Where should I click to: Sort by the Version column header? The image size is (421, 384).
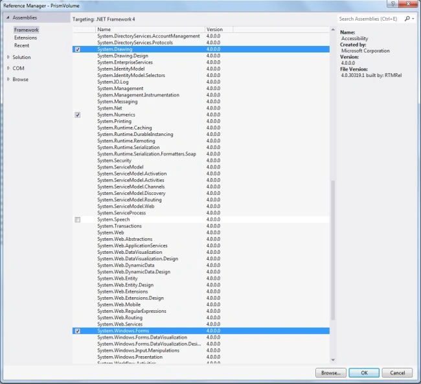point(219,29)
